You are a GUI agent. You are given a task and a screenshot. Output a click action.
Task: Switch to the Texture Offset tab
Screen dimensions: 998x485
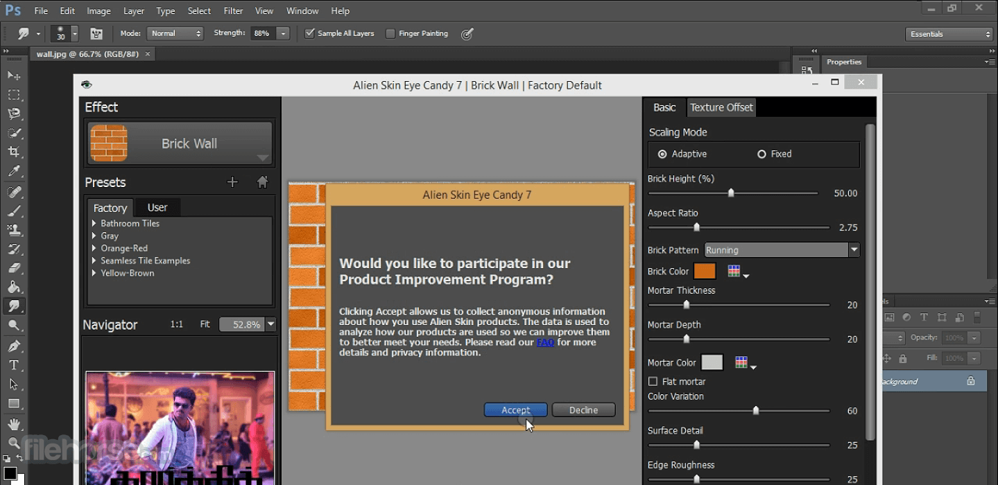tap(721, 107)
